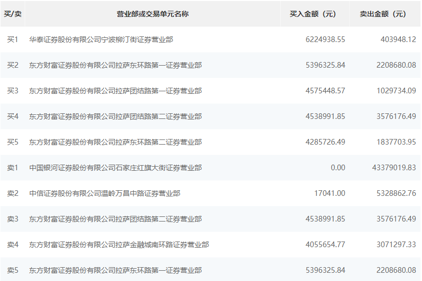Image resolution: width=422 pixels, height=281 pixels.
Task: Select sell amount 1837703.95
Action: pyautogui.click(x=396, y=142)
